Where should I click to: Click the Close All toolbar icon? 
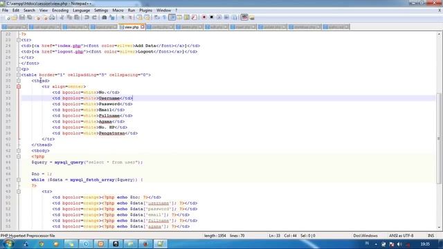click(44, 17)
